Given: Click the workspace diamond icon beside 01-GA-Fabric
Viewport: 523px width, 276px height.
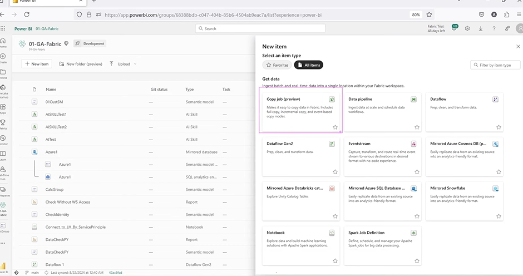Looking at the screenshot, I should click(66, 43).
